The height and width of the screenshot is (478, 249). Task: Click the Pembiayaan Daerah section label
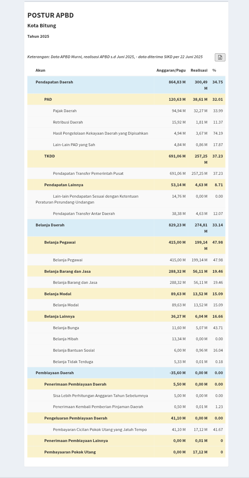pyautogui.click(x=55, y=373)
